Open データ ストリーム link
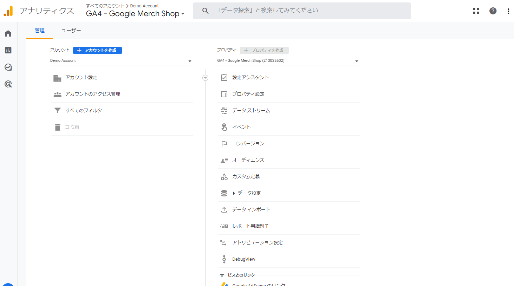 pyautogui.click(x=251, y=111)
